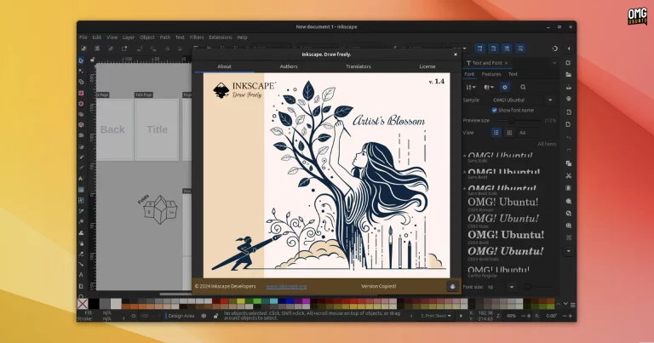
Task: Open the font collections settings gear
Action: pos(504,87)
